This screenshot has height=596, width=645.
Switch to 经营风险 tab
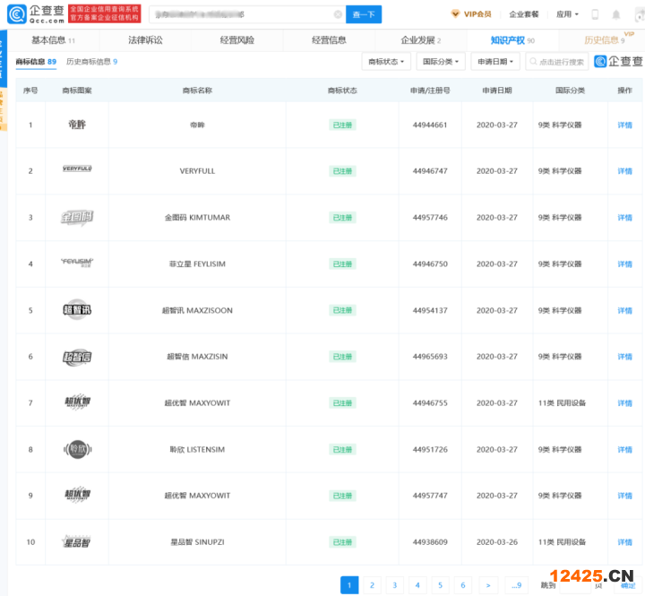(x=236, y=40)
